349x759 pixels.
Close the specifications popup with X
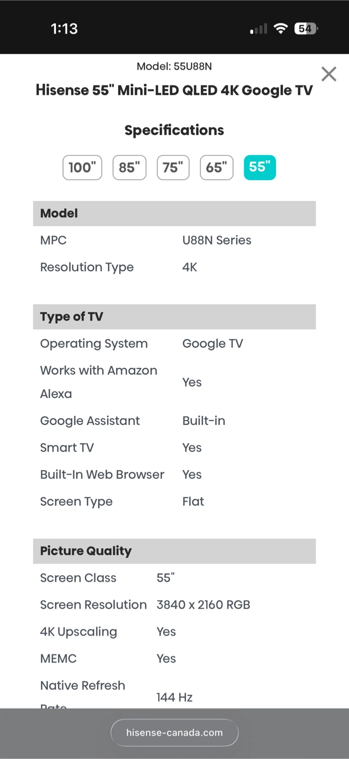click(328, 74)
